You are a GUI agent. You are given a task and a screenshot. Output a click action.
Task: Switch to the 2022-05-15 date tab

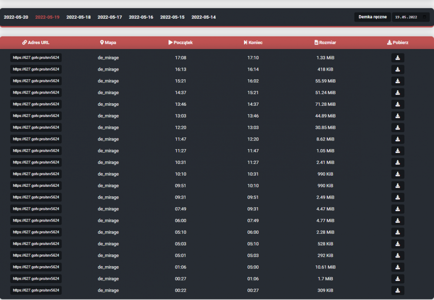(172, 17)
